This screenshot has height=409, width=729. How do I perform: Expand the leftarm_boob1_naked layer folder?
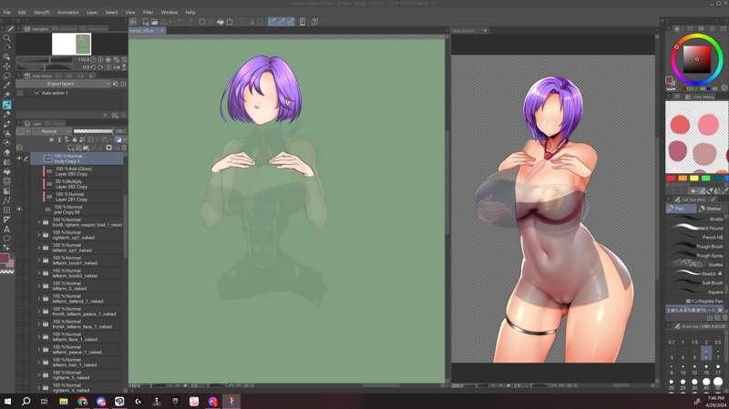[39, 261]
